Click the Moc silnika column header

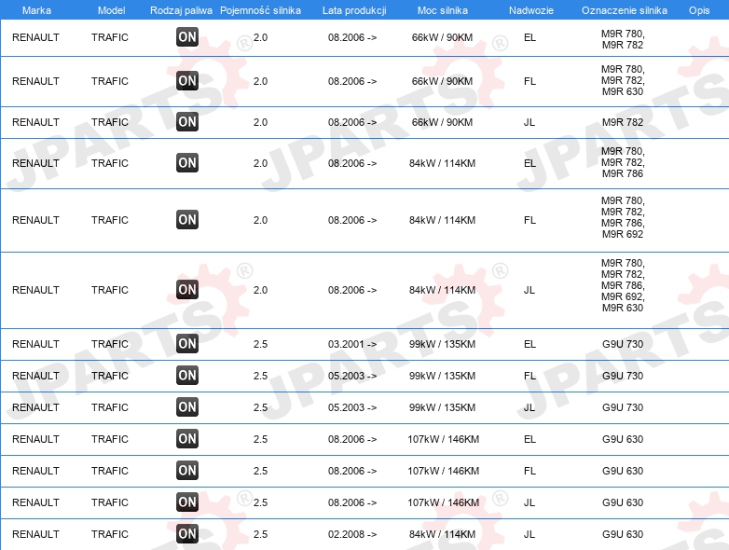443,10
